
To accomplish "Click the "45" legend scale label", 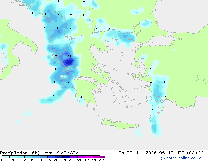I will coord(94,160).
